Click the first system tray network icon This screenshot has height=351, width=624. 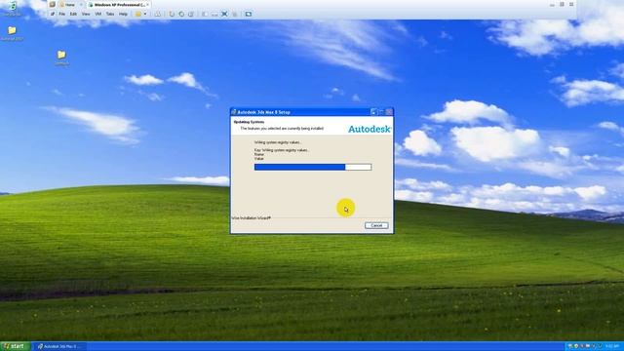click(x=569, y=346)
